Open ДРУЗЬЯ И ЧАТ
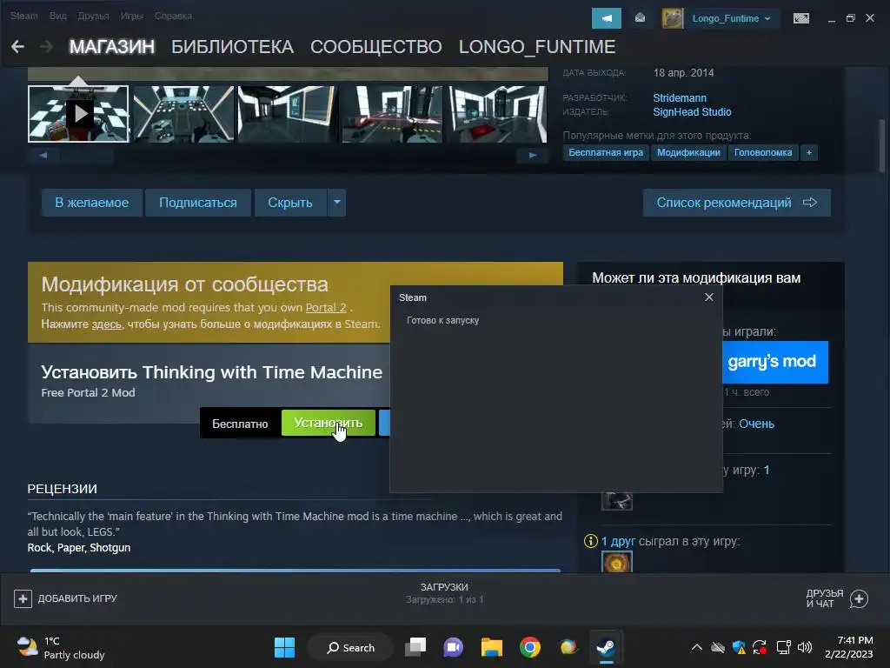 (x=837, y=598)
